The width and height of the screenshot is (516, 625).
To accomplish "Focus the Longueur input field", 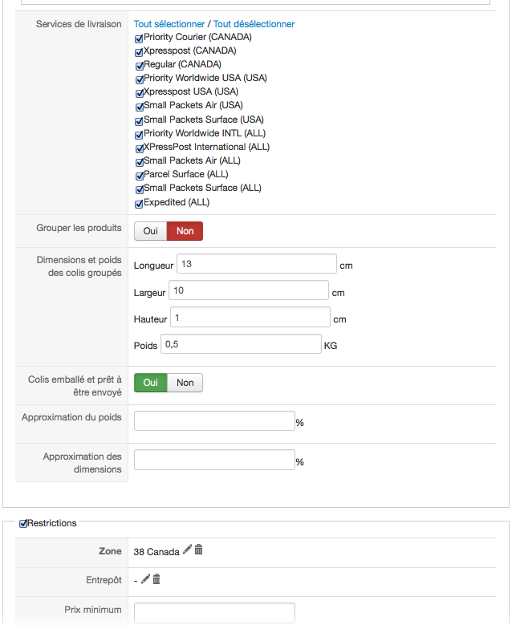I will tap(257, 264).
